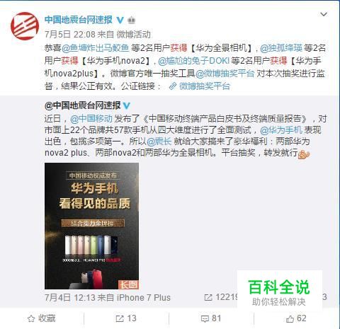Screen dimensions: 340x329
Task: Click the 中国地震台网速报 red avatar logo
Action: tap(25, 26)
